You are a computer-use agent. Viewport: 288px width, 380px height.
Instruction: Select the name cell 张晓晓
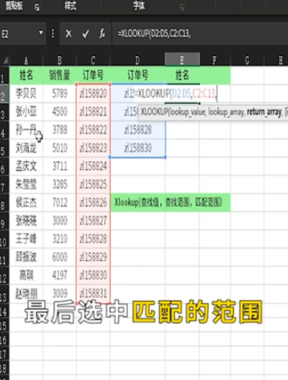(x=26, y=221)
